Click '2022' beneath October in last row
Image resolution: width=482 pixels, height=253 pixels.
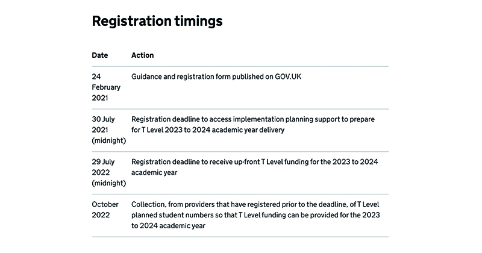click(x=101, y=215)
